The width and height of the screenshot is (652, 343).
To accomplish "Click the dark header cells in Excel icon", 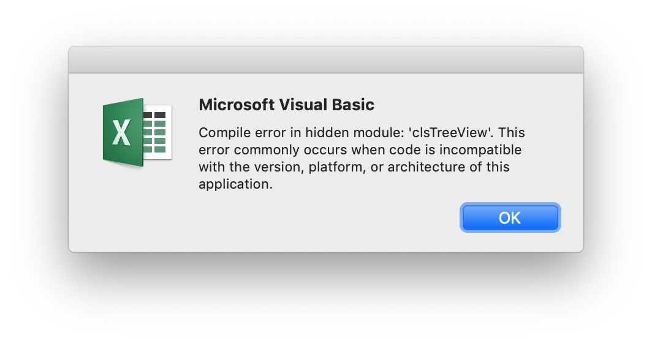I will (x=154, y=115).
